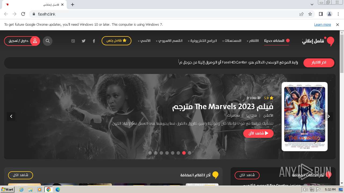Select the highlighted red slider dot
The height and width of the screenshot is (193, 344).
[x=184, y=153]
